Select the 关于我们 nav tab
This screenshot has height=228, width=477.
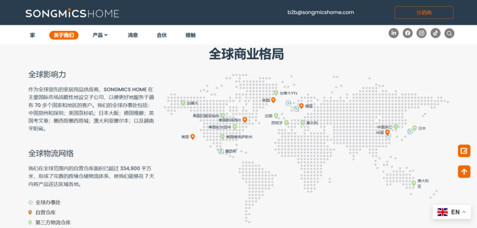click(64, 35)
